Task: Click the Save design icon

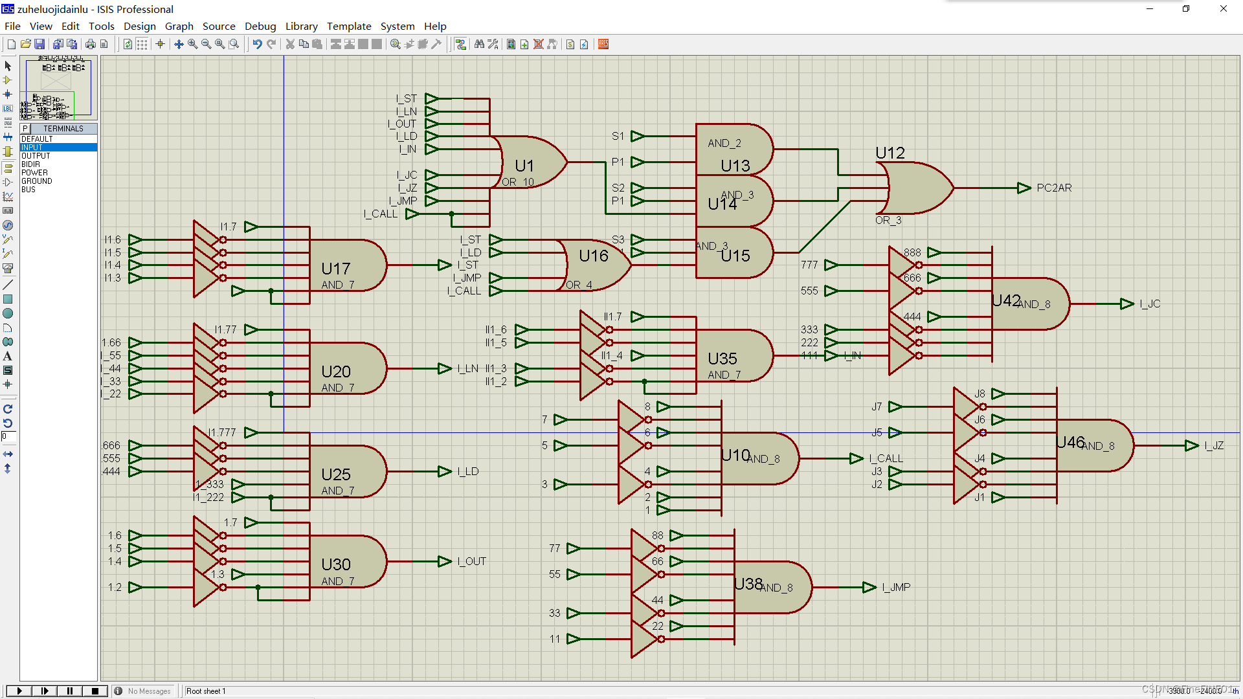Action: pyautogui.click(x=39, y=44)
